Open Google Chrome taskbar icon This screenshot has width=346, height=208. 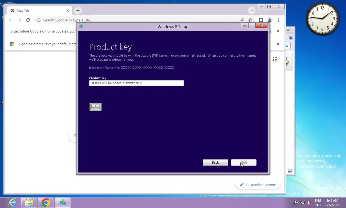tap(46, 203)
